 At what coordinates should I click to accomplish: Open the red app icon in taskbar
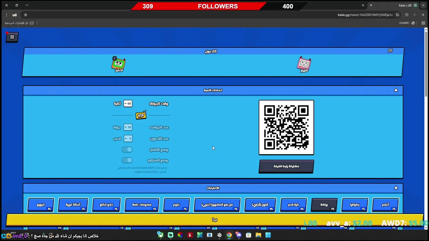[190, 235]
